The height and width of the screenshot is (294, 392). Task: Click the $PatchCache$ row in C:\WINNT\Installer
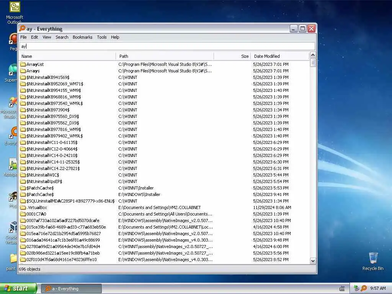(x=164, y=188)
